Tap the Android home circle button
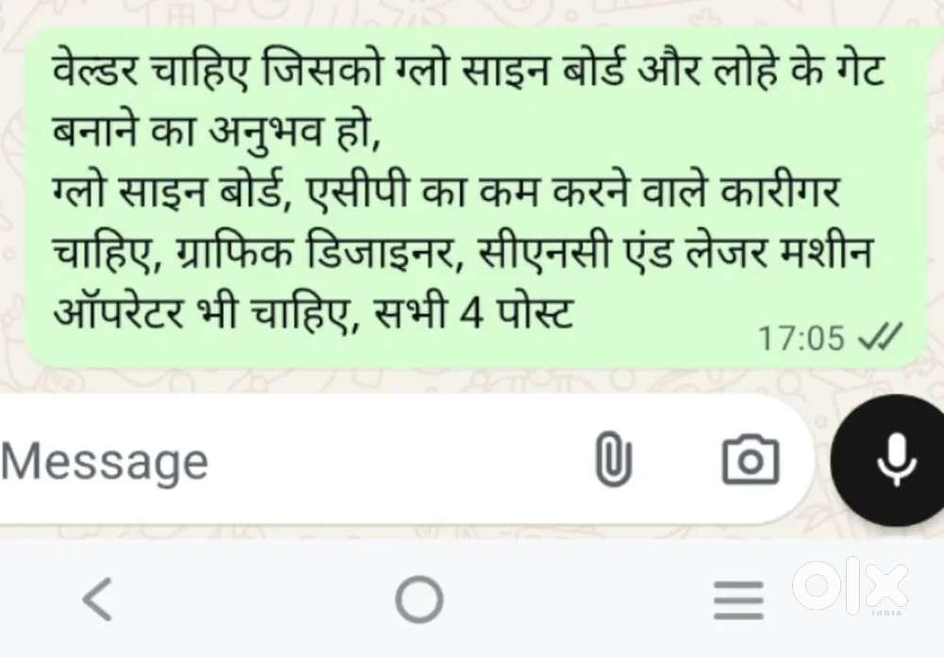This screenshot has height=657, width=944. click(419, 599)
